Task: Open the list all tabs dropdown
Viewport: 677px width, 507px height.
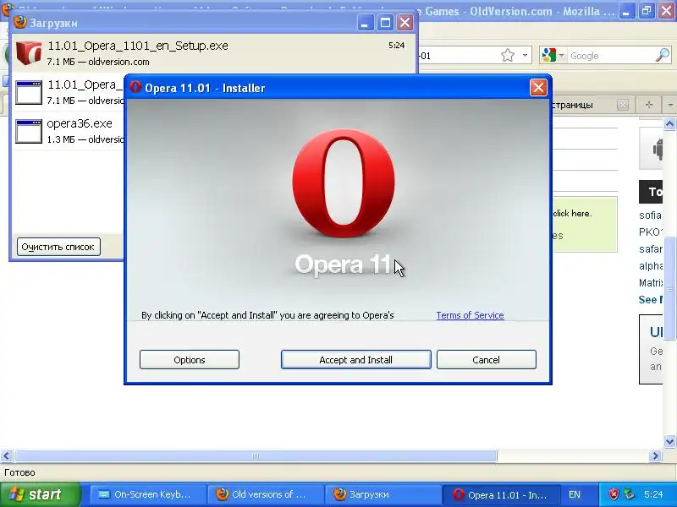Action: (669, 105)
